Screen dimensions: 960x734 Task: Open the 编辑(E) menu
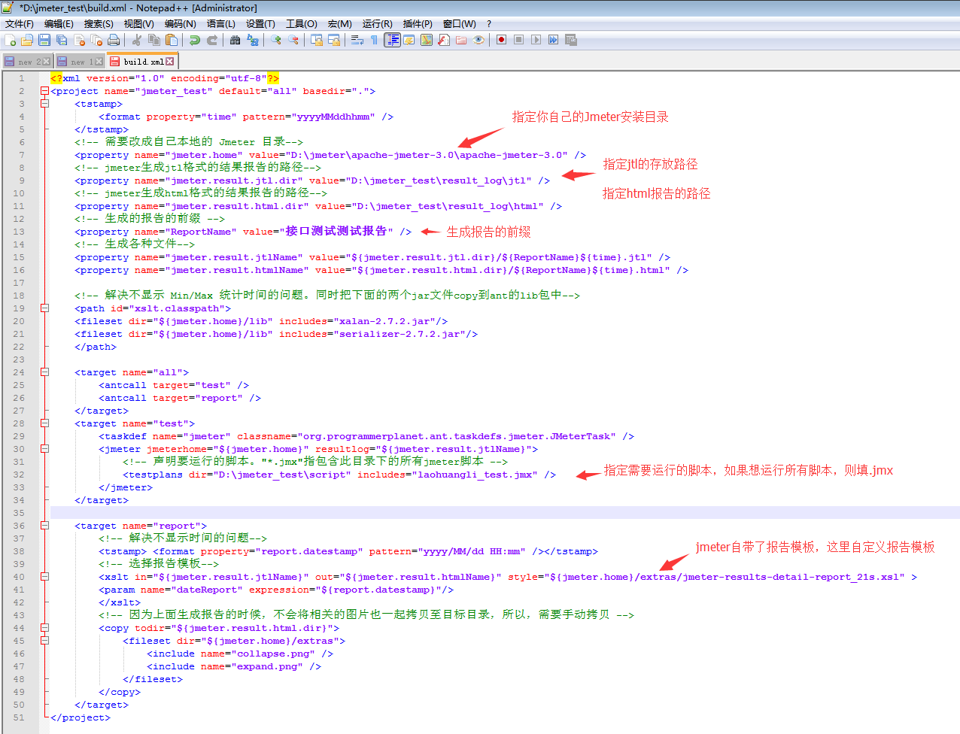(x=59, y=23)
